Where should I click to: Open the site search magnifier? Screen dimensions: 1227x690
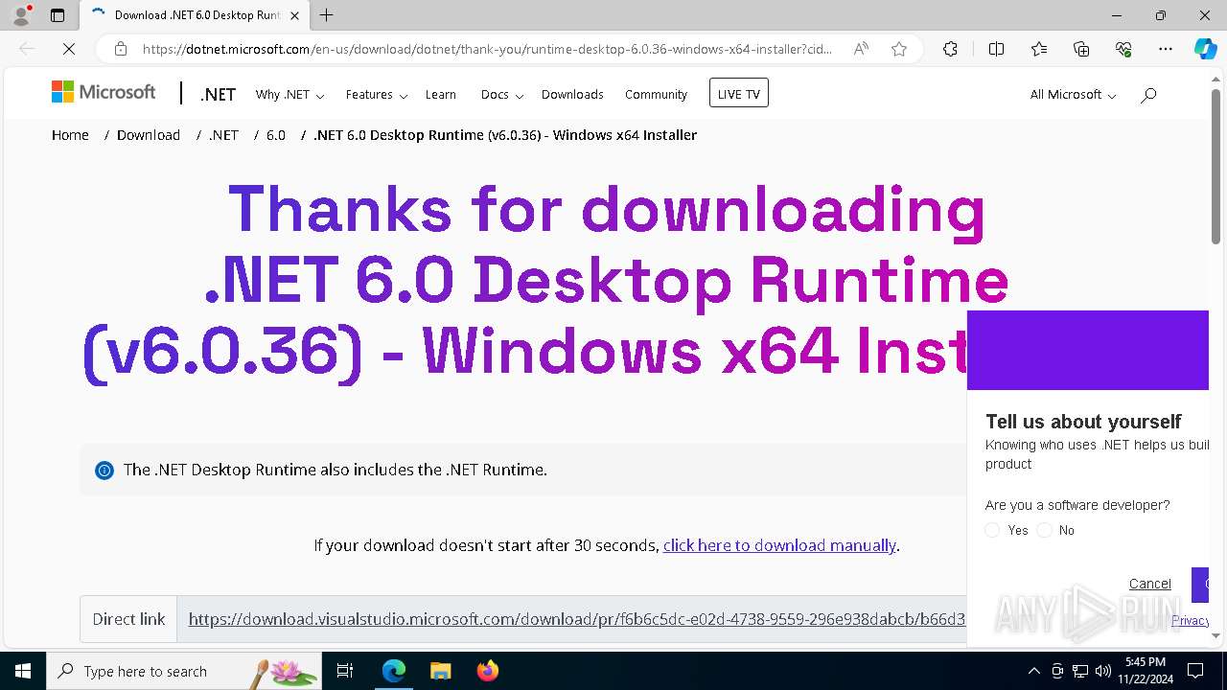click(x=1148, y=94)
